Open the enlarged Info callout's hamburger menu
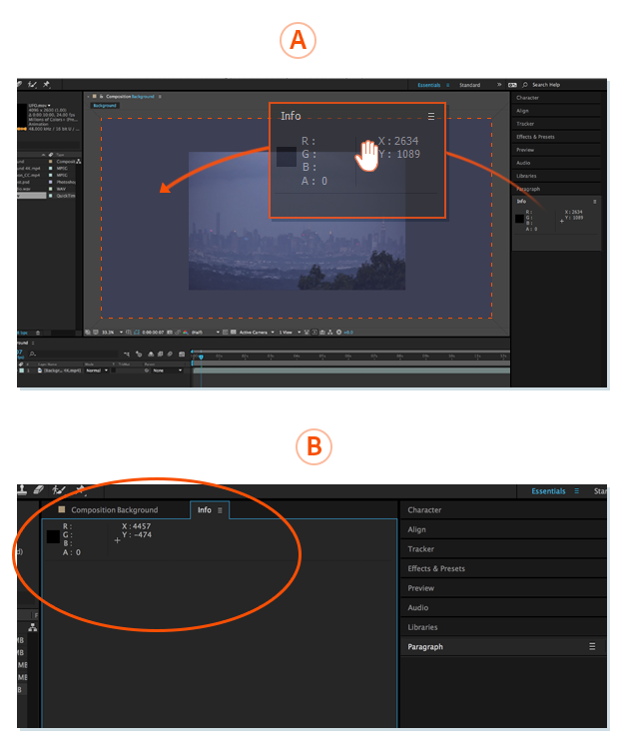 pos(431,116)
